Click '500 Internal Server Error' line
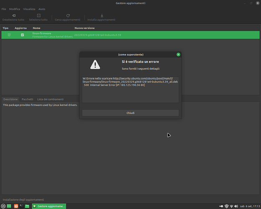This screenshot has width=261, height=209. pos(114,85)
